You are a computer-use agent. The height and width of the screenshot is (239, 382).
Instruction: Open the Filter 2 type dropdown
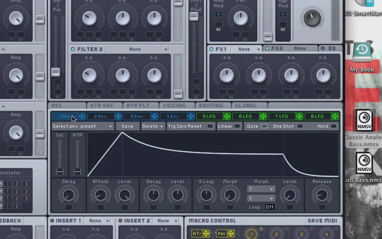pos(137,49)
